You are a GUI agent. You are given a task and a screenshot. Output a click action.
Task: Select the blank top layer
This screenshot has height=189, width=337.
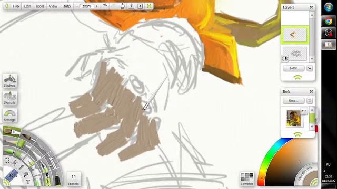coord(295,18)
